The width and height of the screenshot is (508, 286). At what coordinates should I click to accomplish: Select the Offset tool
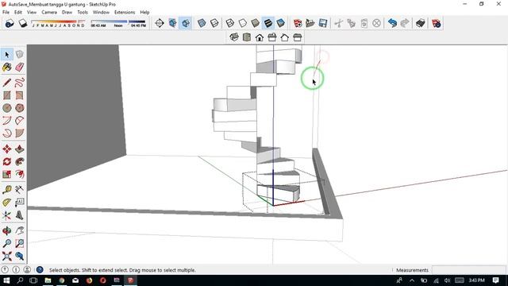click(x=19, y=174)
